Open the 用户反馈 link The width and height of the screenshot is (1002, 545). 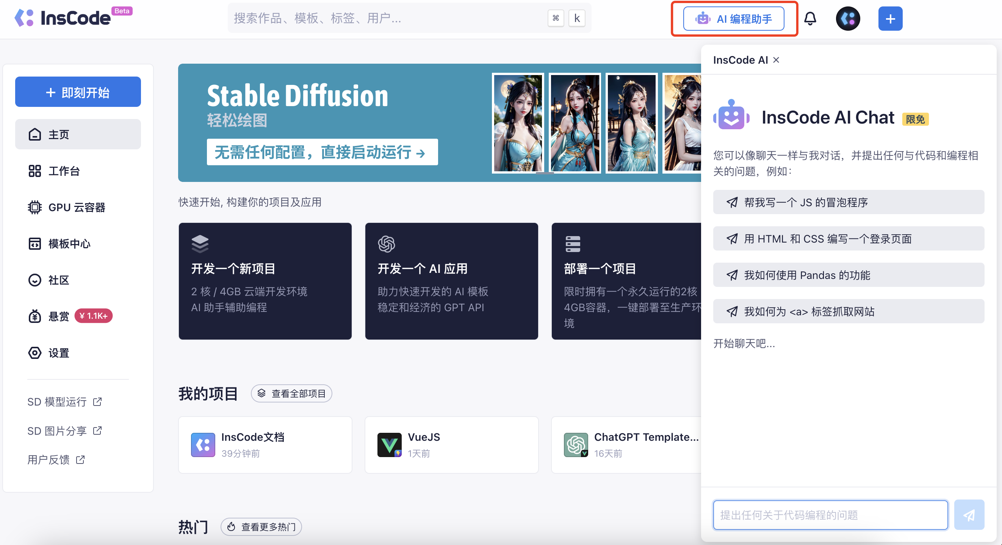(56, 460)
